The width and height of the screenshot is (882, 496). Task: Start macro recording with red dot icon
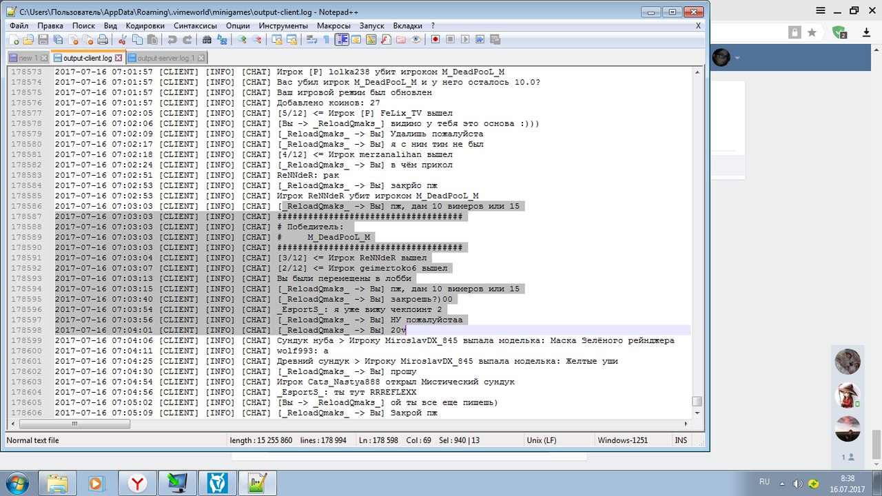point(435,40)
